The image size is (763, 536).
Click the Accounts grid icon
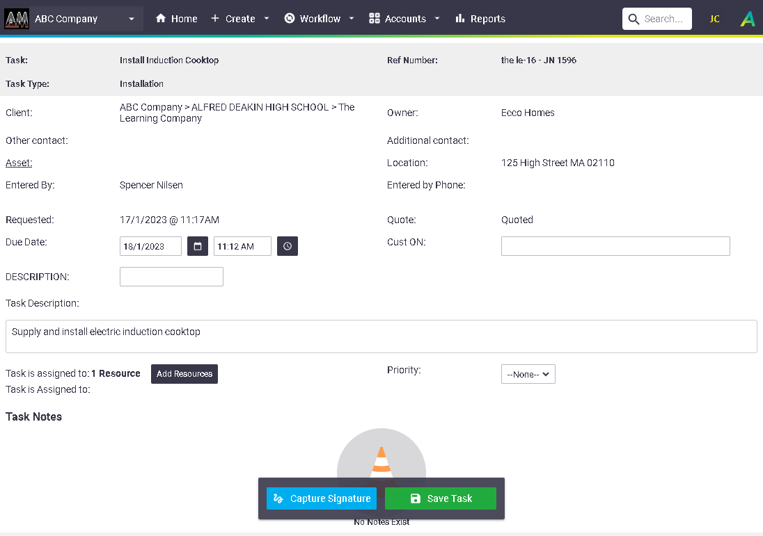tap(375, 19)
